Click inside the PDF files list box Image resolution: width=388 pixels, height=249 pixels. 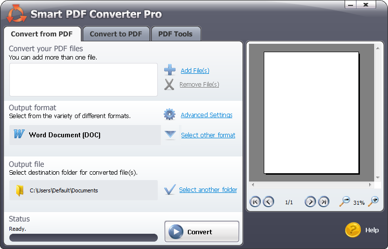click(x=83, y=80)
